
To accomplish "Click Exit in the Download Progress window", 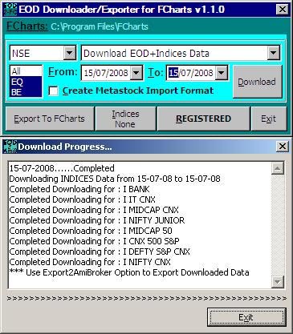I will pyautogui.click(x=246, y=317).
